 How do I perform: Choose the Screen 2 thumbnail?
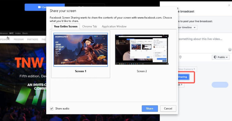click(142, 50)
